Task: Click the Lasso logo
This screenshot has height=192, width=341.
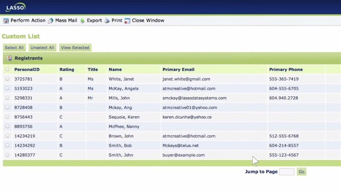Action: (15, 7)
